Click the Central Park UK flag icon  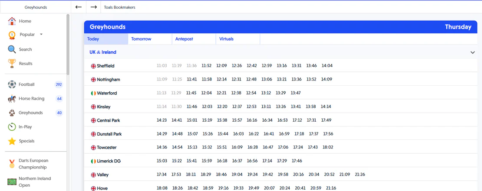[x=93, y=120]
